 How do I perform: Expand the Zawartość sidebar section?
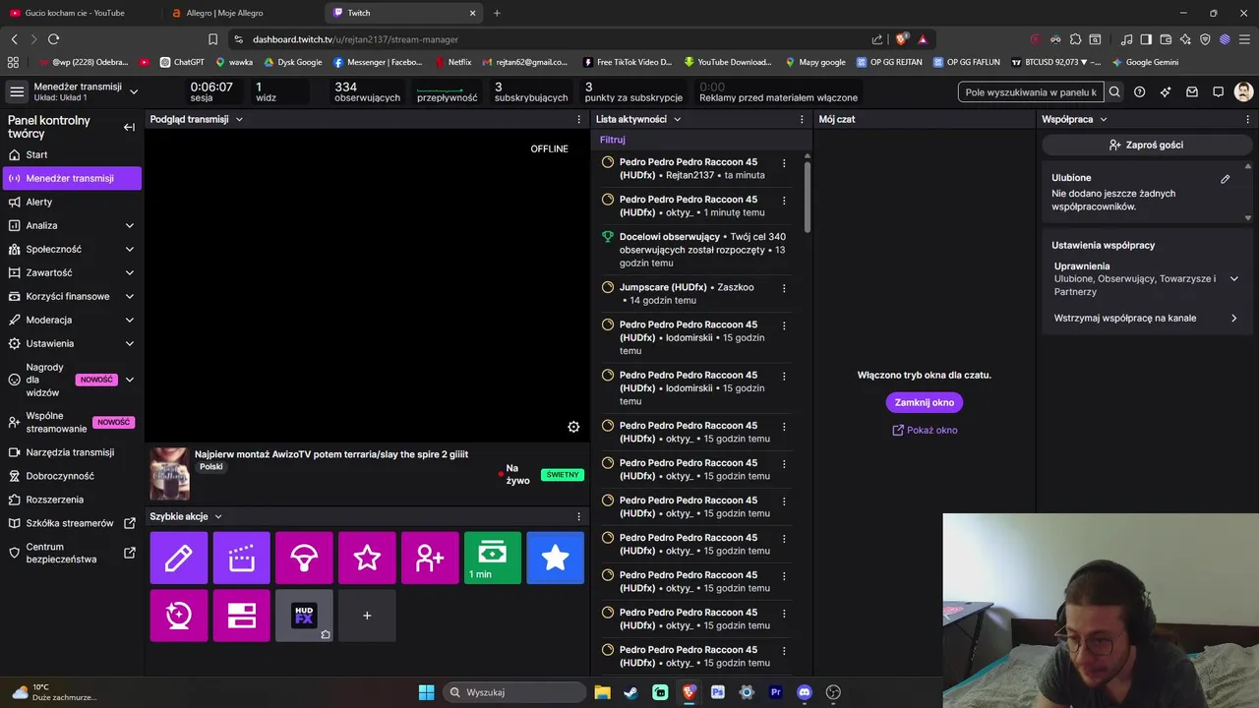[129, 272]
